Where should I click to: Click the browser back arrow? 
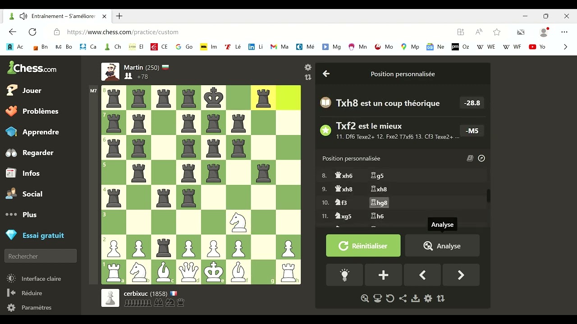13,32
